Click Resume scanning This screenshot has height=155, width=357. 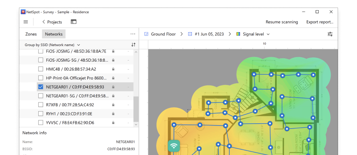(282, 22)
